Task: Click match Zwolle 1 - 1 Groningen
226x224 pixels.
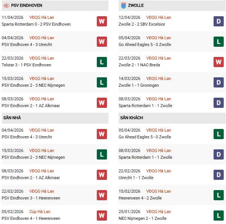Action: [139, 85]
